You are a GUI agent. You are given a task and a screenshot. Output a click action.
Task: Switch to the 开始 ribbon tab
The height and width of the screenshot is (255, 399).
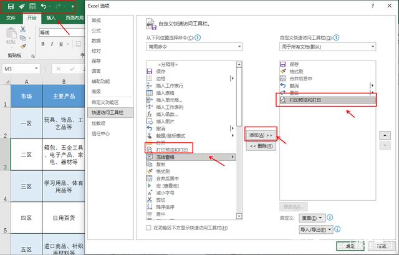click(x=32, y=18)
